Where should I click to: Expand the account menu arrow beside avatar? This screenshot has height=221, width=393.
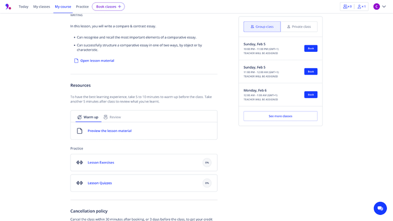(384, 7)
